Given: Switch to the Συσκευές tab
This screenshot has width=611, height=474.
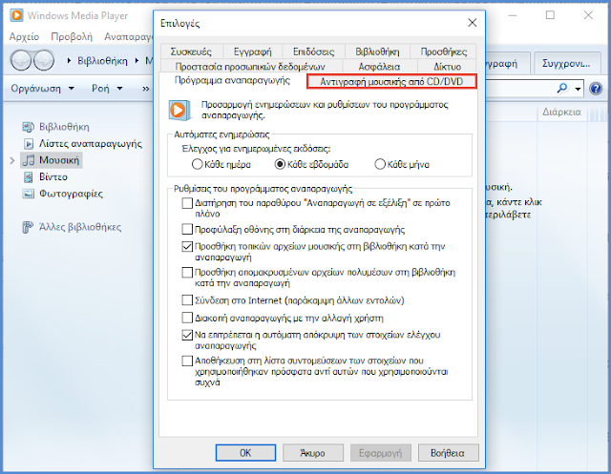Looking at the screenshot, I should pos(191,52).
